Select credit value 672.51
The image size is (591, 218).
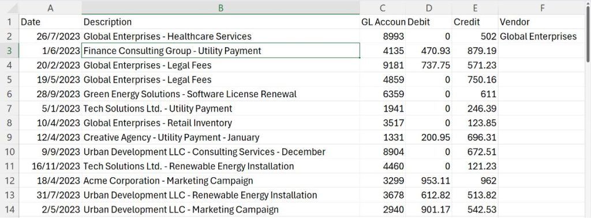[x=475, y=152]
